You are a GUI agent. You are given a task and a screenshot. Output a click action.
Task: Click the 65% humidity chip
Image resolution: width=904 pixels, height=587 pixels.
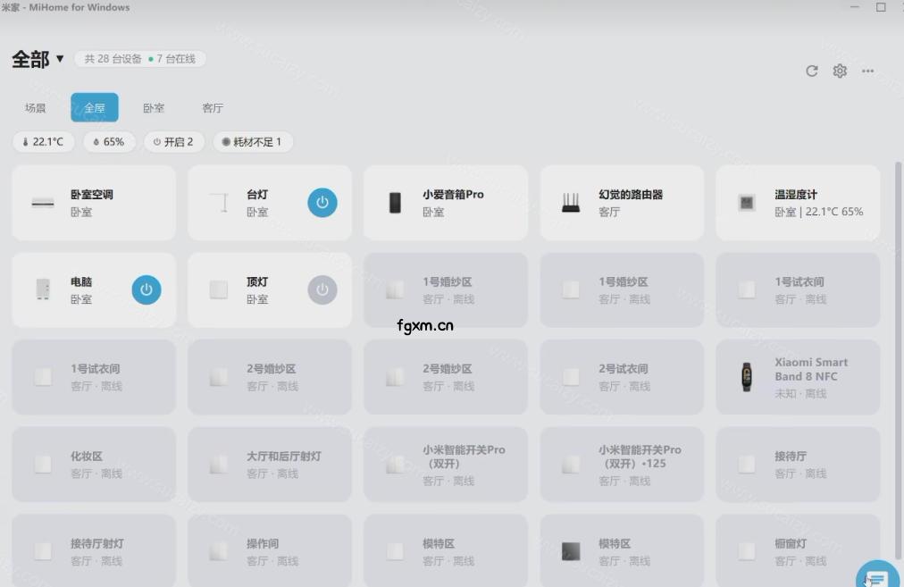pyautogui.click(x=109, y=142)
